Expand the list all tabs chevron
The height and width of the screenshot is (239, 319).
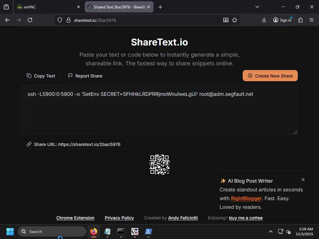257,7
